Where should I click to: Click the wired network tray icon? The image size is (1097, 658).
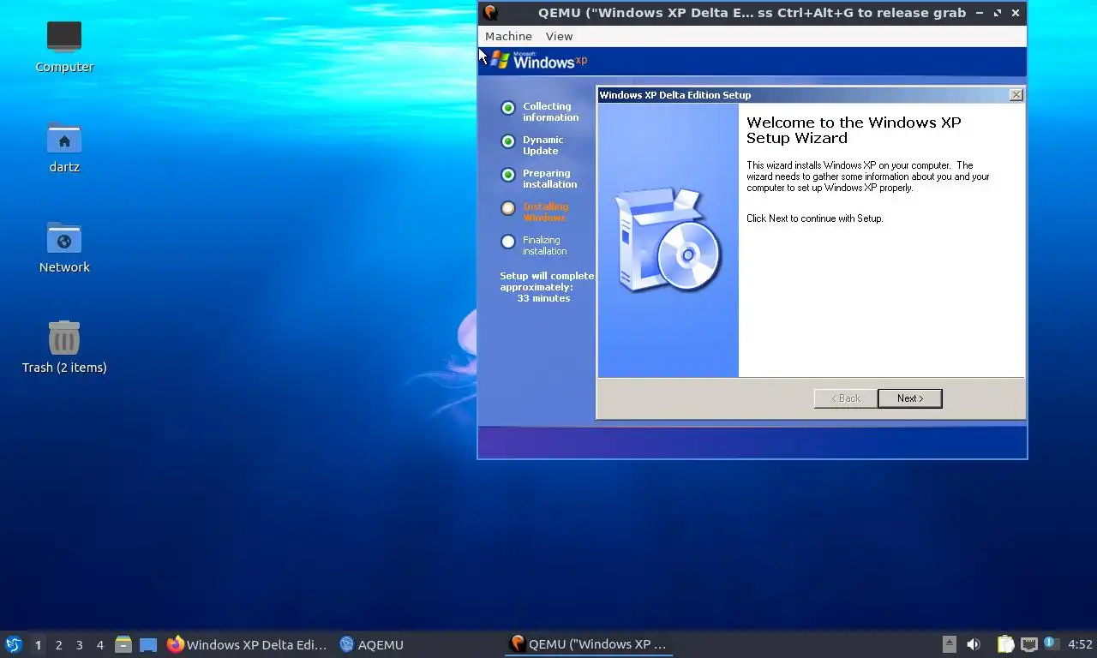(1029, 644)
